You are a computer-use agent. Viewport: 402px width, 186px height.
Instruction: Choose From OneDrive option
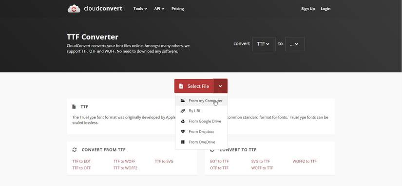tap(201, 142)
